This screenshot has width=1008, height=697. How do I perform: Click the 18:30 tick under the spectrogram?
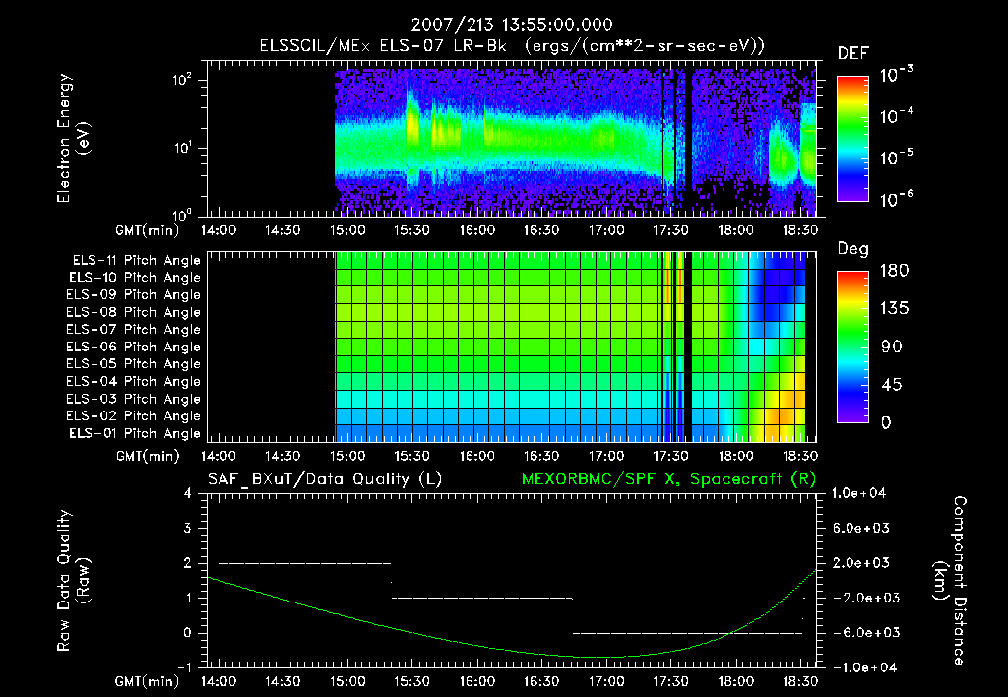799,230
